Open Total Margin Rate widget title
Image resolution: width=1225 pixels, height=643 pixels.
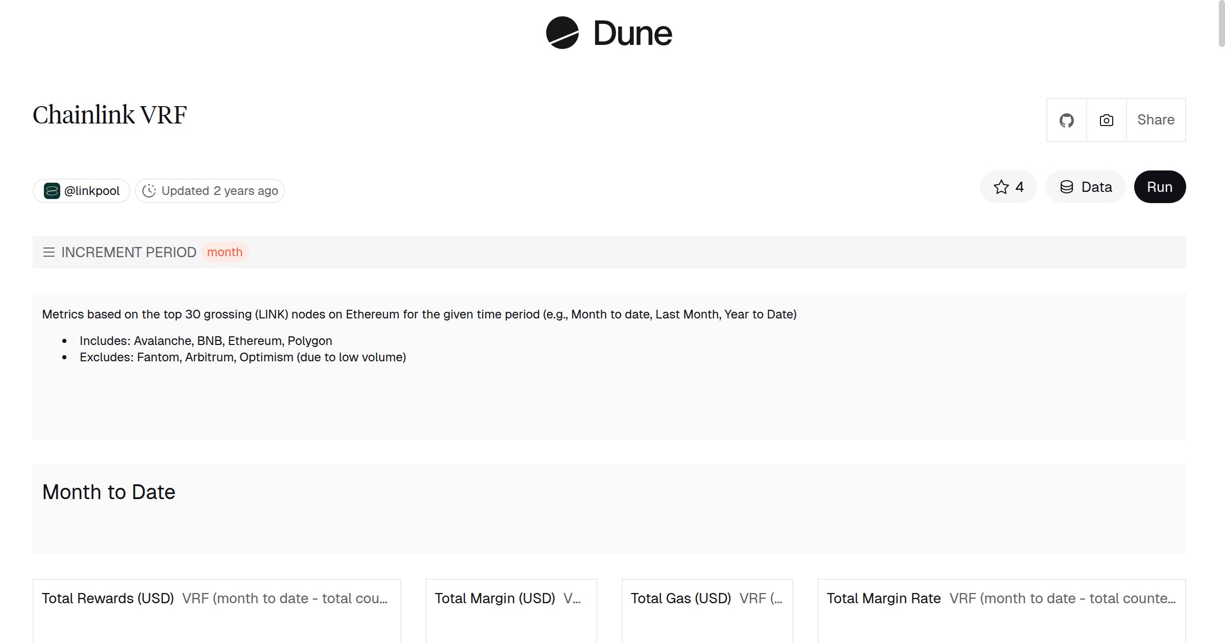click(x=884, y=598)
